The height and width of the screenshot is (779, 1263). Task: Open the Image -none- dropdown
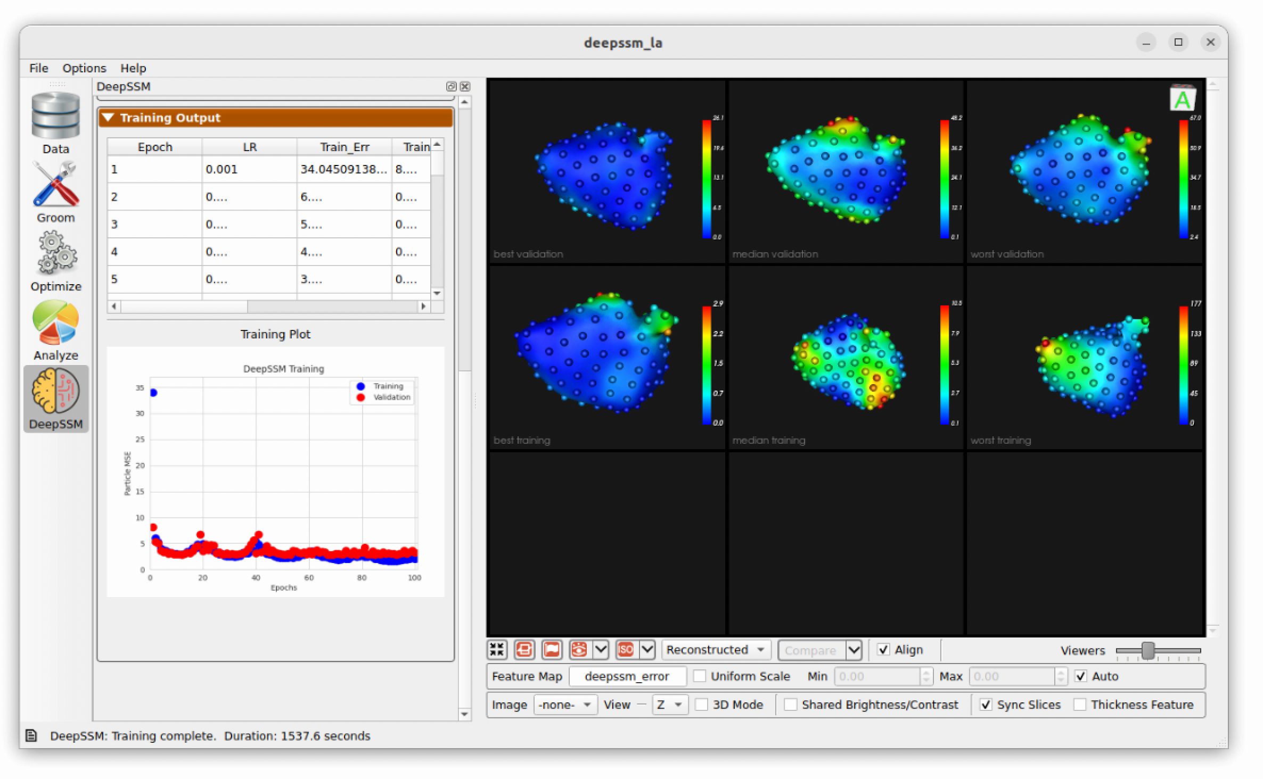pos(565,705)
